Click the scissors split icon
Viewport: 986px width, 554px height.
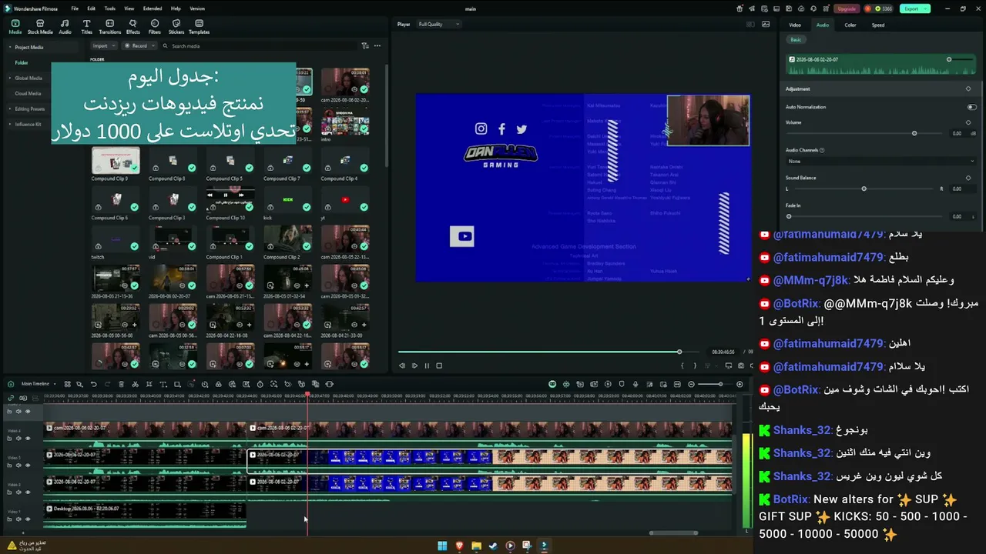[135, 384]
